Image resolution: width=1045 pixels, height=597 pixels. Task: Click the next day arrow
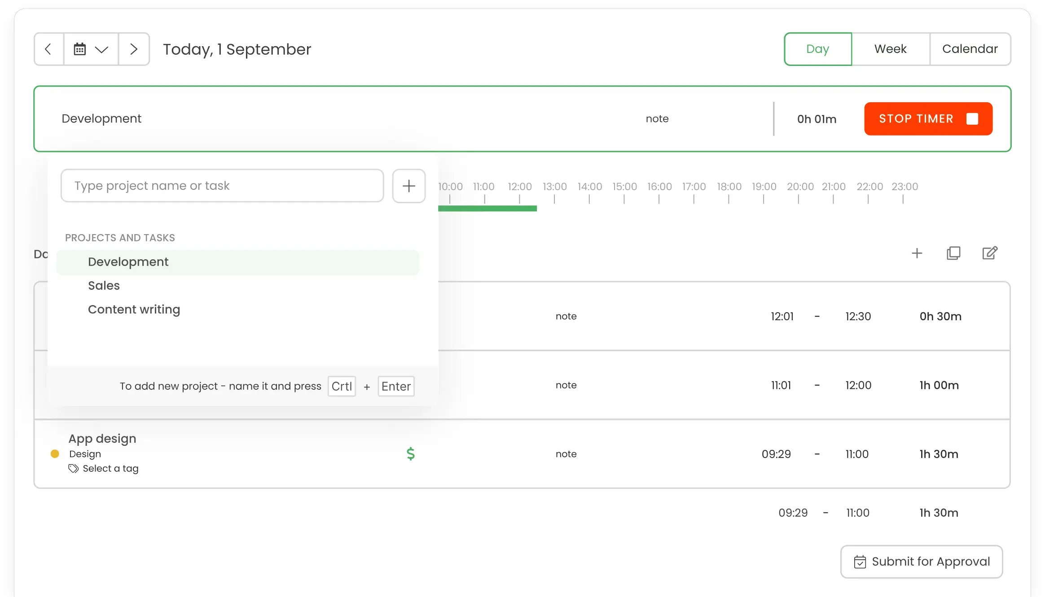(x=133, y=49)
